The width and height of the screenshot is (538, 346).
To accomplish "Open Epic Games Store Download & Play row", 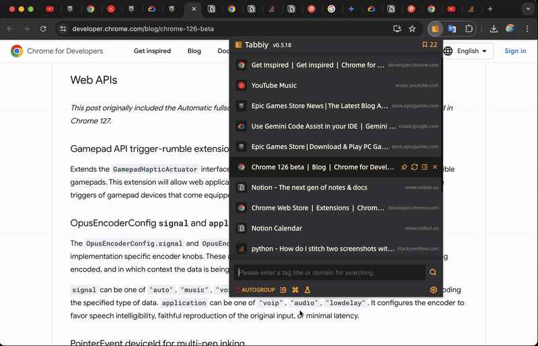I will pos(336,146).
